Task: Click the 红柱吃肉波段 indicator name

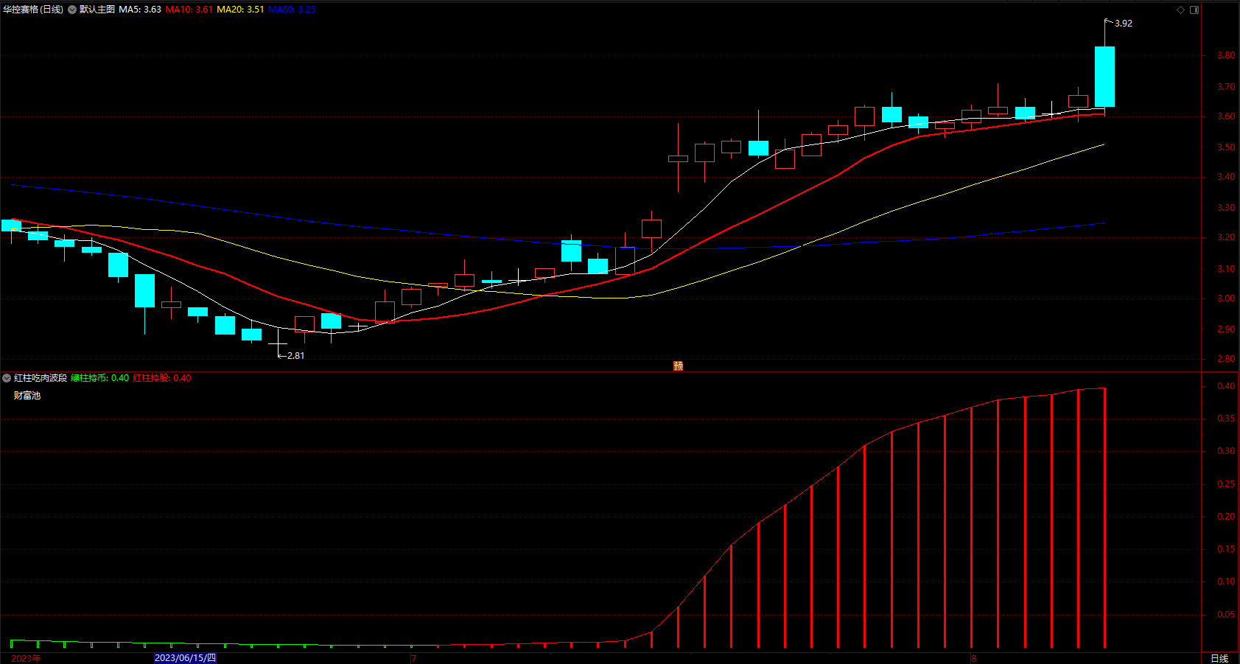Action: [41, 378]
